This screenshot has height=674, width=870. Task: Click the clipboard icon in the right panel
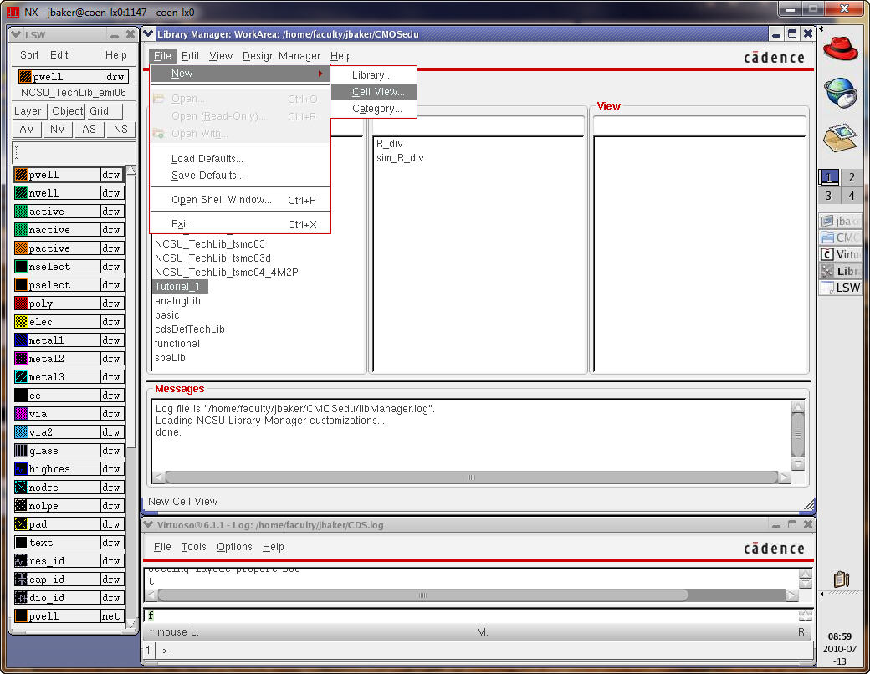[842, 579]
